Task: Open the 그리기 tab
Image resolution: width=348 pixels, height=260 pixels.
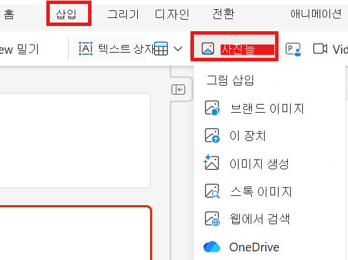Action: (123, 14)
